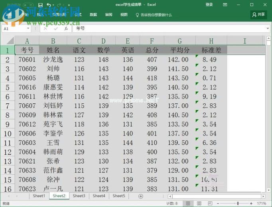
Task: Click the lightbulb Tell Me icon
Action: click(x=137, y=15)
